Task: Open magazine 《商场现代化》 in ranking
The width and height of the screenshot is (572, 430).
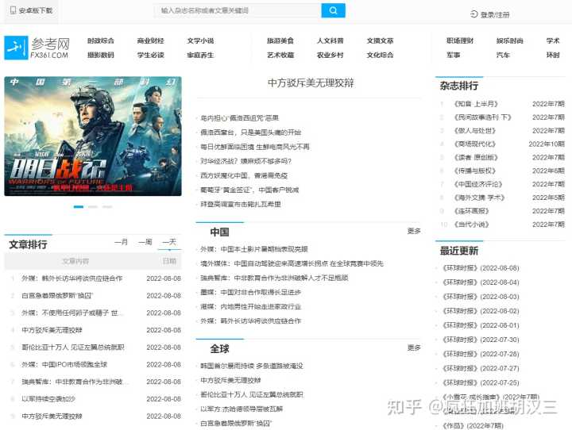Action: point(474,144)
